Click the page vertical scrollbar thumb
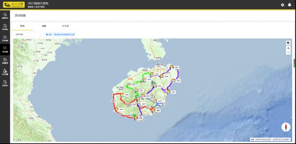This screenshot has height=144, width=296. (x=294, y=63)
